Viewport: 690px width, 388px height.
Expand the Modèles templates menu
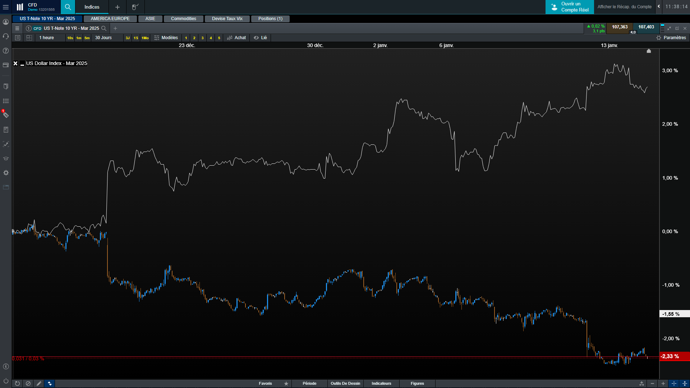166,38
